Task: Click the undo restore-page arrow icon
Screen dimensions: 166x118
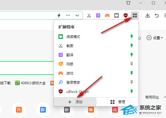Action: coord(157,15)
